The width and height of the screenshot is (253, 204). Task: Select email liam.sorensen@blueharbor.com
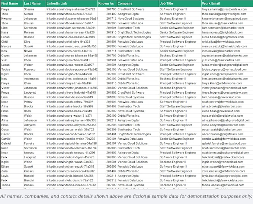(x=227, y=28)
